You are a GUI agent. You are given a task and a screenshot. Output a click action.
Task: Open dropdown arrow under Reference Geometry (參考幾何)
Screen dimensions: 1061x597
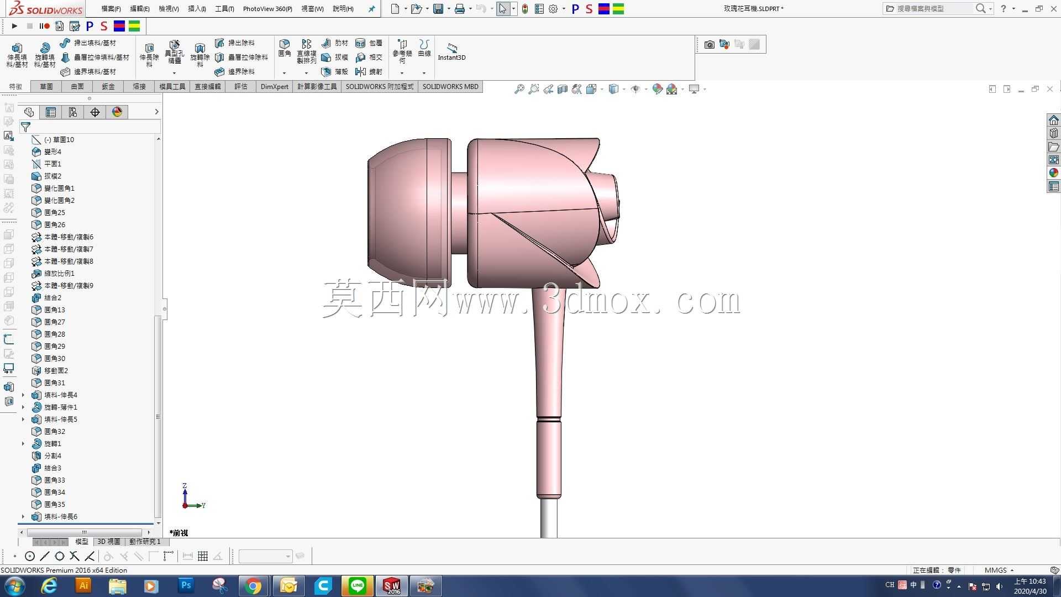pos(402,73)
